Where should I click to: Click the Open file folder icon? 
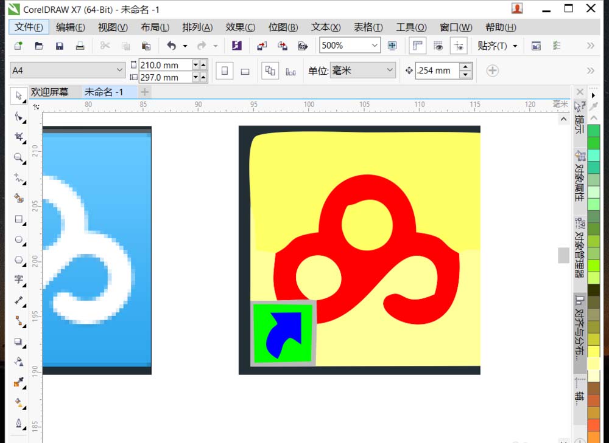(x=39, y=46)
